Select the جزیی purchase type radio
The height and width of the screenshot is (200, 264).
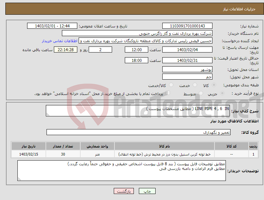point(222,93)
